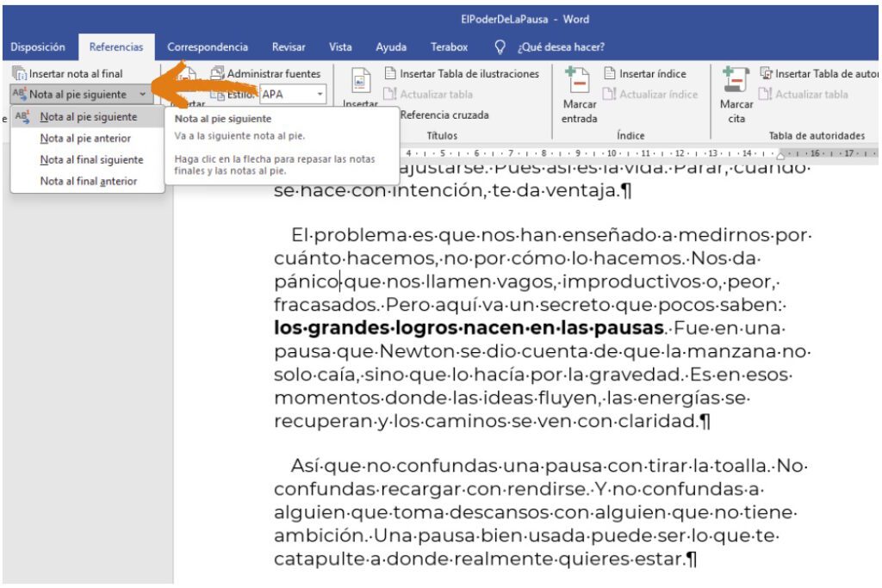Click the Insertar título icon
The height and width of the screenshot is (588, 882).
(359, 80)
